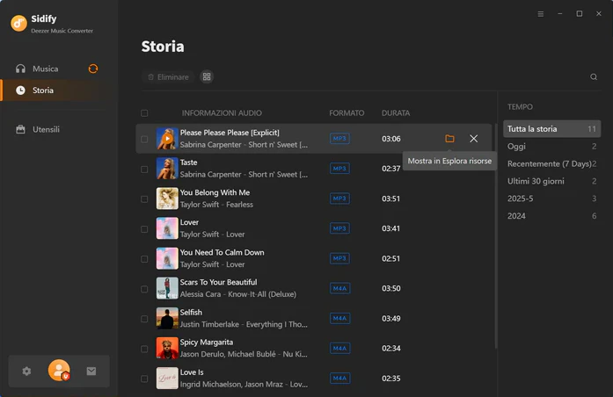This screenshot has width=613, height=397.
Task: Open settings gear icon in sidebar
Action: click(x=26, y=372)
